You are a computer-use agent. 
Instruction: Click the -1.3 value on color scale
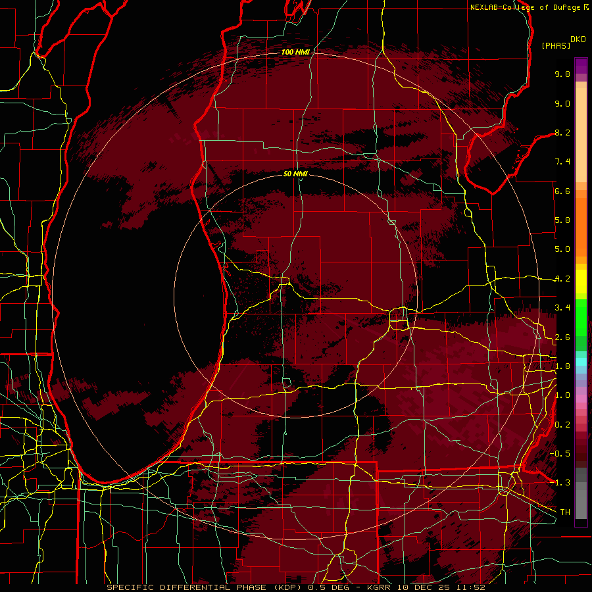coord(560,483)
